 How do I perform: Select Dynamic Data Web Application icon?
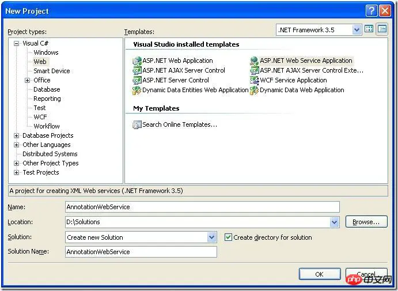255,90
